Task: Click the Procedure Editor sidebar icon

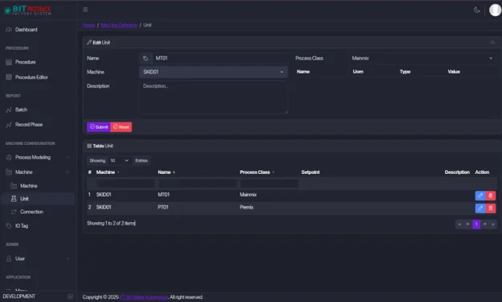Action: tap(9, 77)
